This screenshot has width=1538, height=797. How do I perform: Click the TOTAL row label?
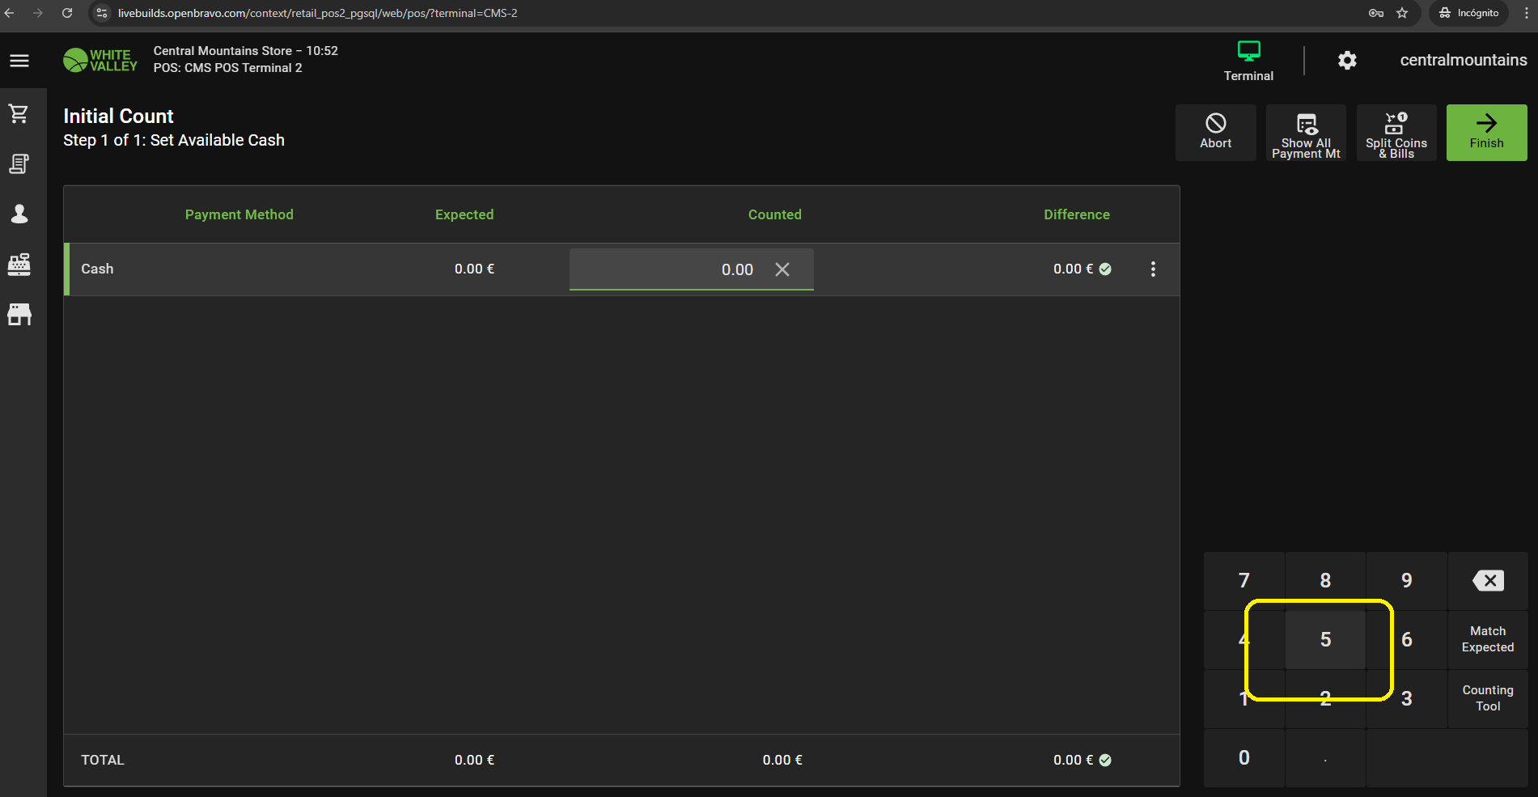(x=103, y=760)
